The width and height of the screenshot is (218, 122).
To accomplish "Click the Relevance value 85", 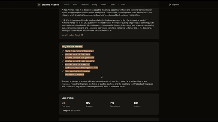I will point(88,103).
